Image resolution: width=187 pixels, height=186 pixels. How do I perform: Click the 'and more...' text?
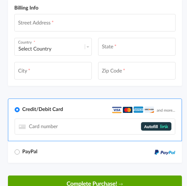166,110
